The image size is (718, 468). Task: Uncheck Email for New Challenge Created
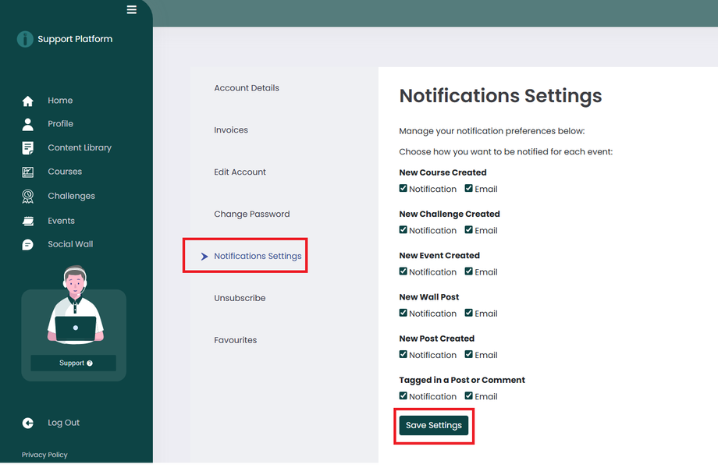pos(468,229)
